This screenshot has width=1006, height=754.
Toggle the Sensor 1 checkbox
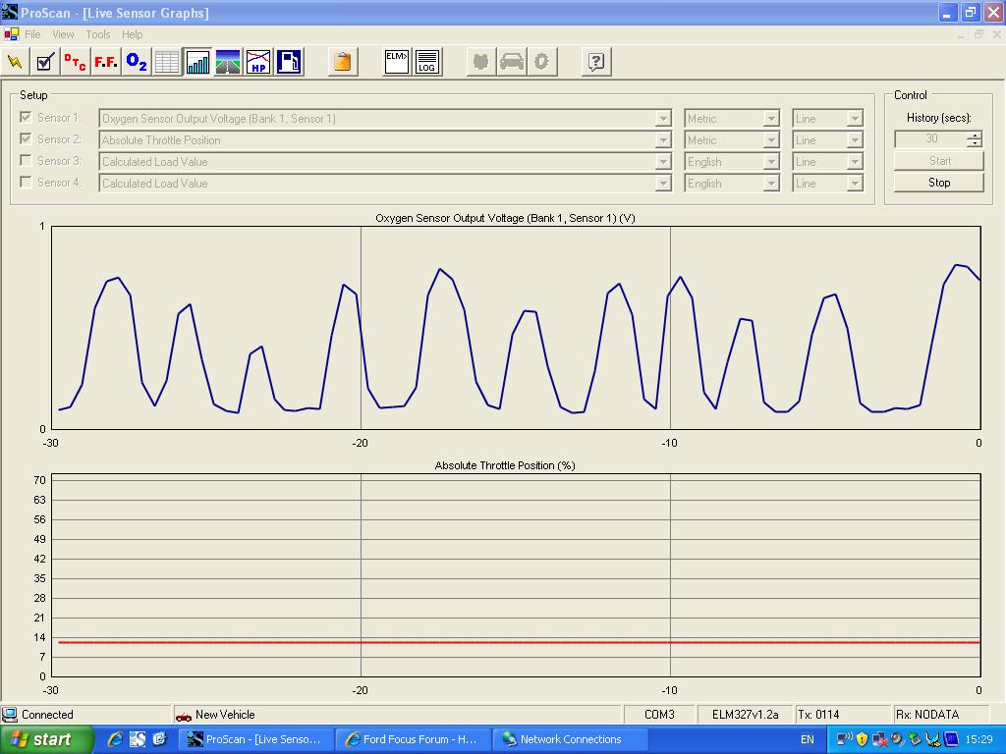[x=27, y=118]
